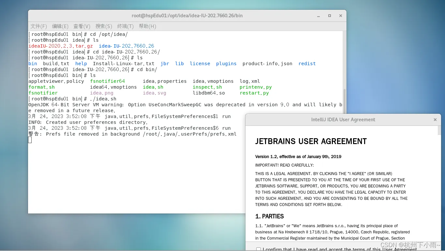Click idea.vmoptions file name

pyautogui.click(x=213, y=81)
